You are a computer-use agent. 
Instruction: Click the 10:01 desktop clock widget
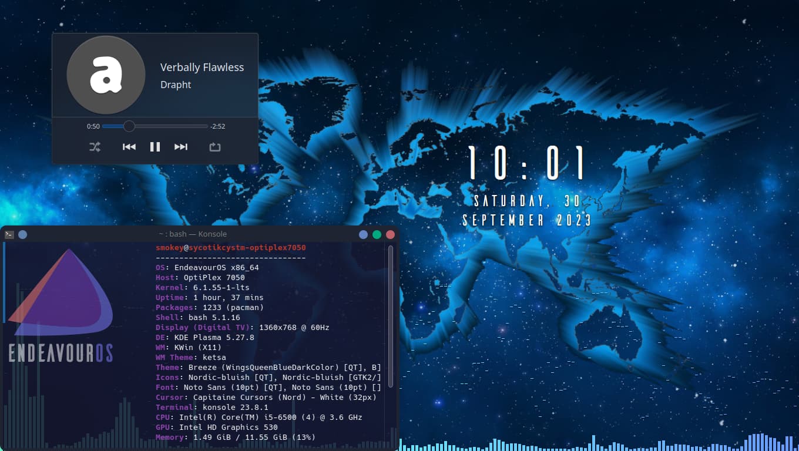click(x=527, y=164)
